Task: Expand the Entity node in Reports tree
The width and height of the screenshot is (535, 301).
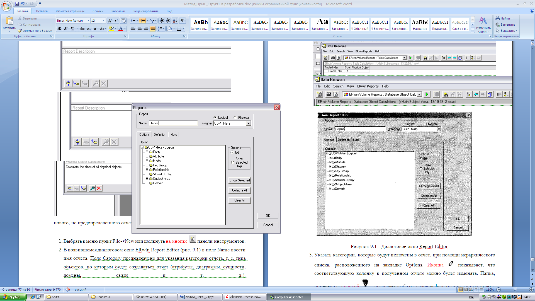Action: pos(147,152)
